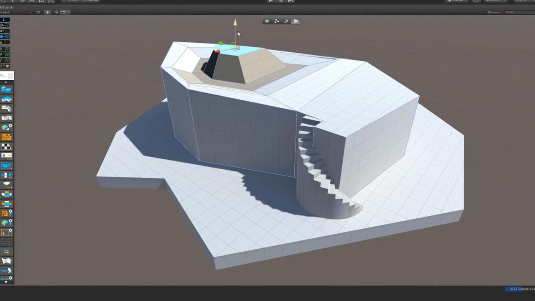This screenshot has height=301, width=535.
Task: Switch to ProBuilder vertex selection mode
Action: click(277, 21)
